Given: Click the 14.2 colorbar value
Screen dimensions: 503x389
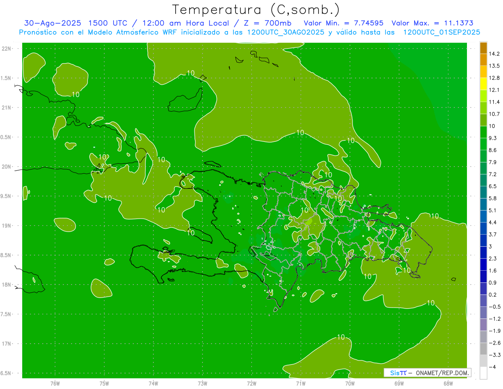Looking at the screenshot, I should pos(494,54).
